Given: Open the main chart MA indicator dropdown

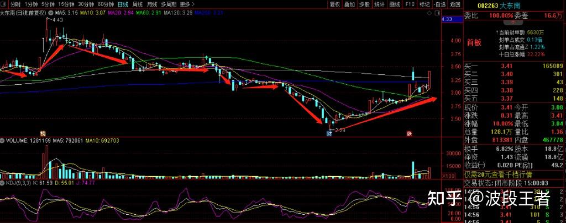Looking at the screenshot, I should tap(51, 12).
